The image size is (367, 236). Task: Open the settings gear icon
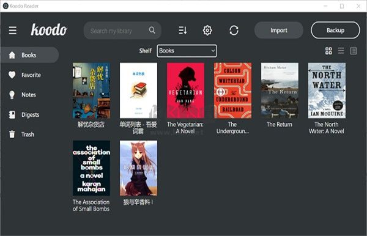coord(207,31)
